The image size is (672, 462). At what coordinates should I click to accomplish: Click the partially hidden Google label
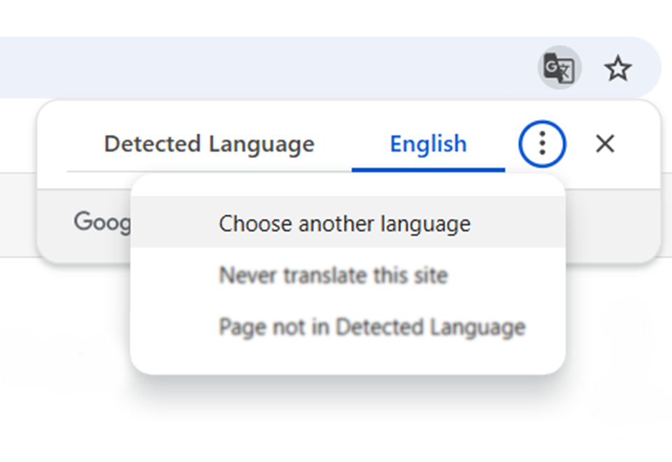102,222
